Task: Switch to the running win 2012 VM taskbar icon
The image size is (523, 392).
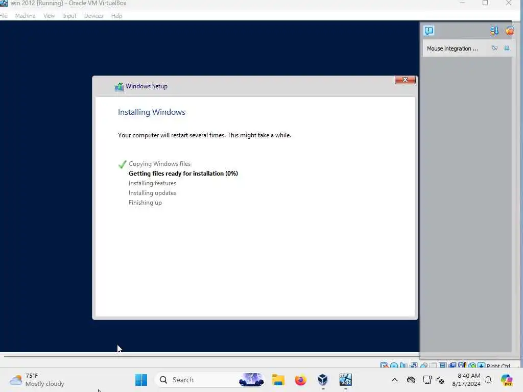Action: pyautogui.click(x=346, y=380)
